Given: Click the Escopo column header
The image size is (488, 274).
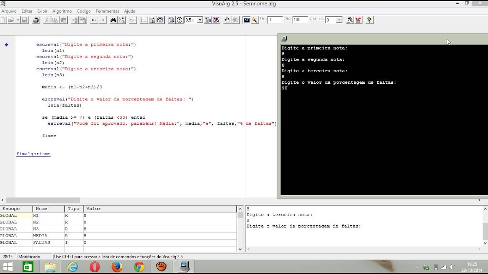Looking at the screenshot, I should (x=16, y=209).
